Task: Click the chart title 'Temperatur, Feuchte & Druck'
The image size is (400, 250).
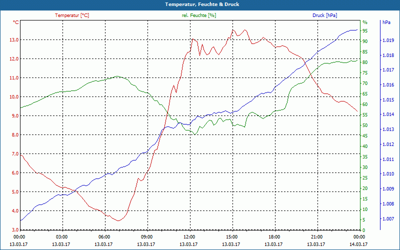Action: coord(202,4)
